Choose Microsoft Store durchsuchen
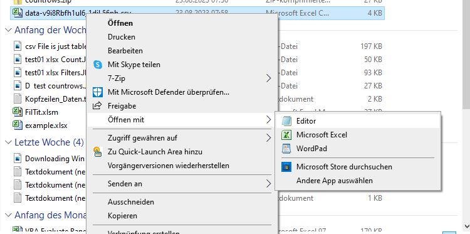Image resolution: width=470 pixels, height=234 pixels. pyautogui.click(x=358, y=167)
